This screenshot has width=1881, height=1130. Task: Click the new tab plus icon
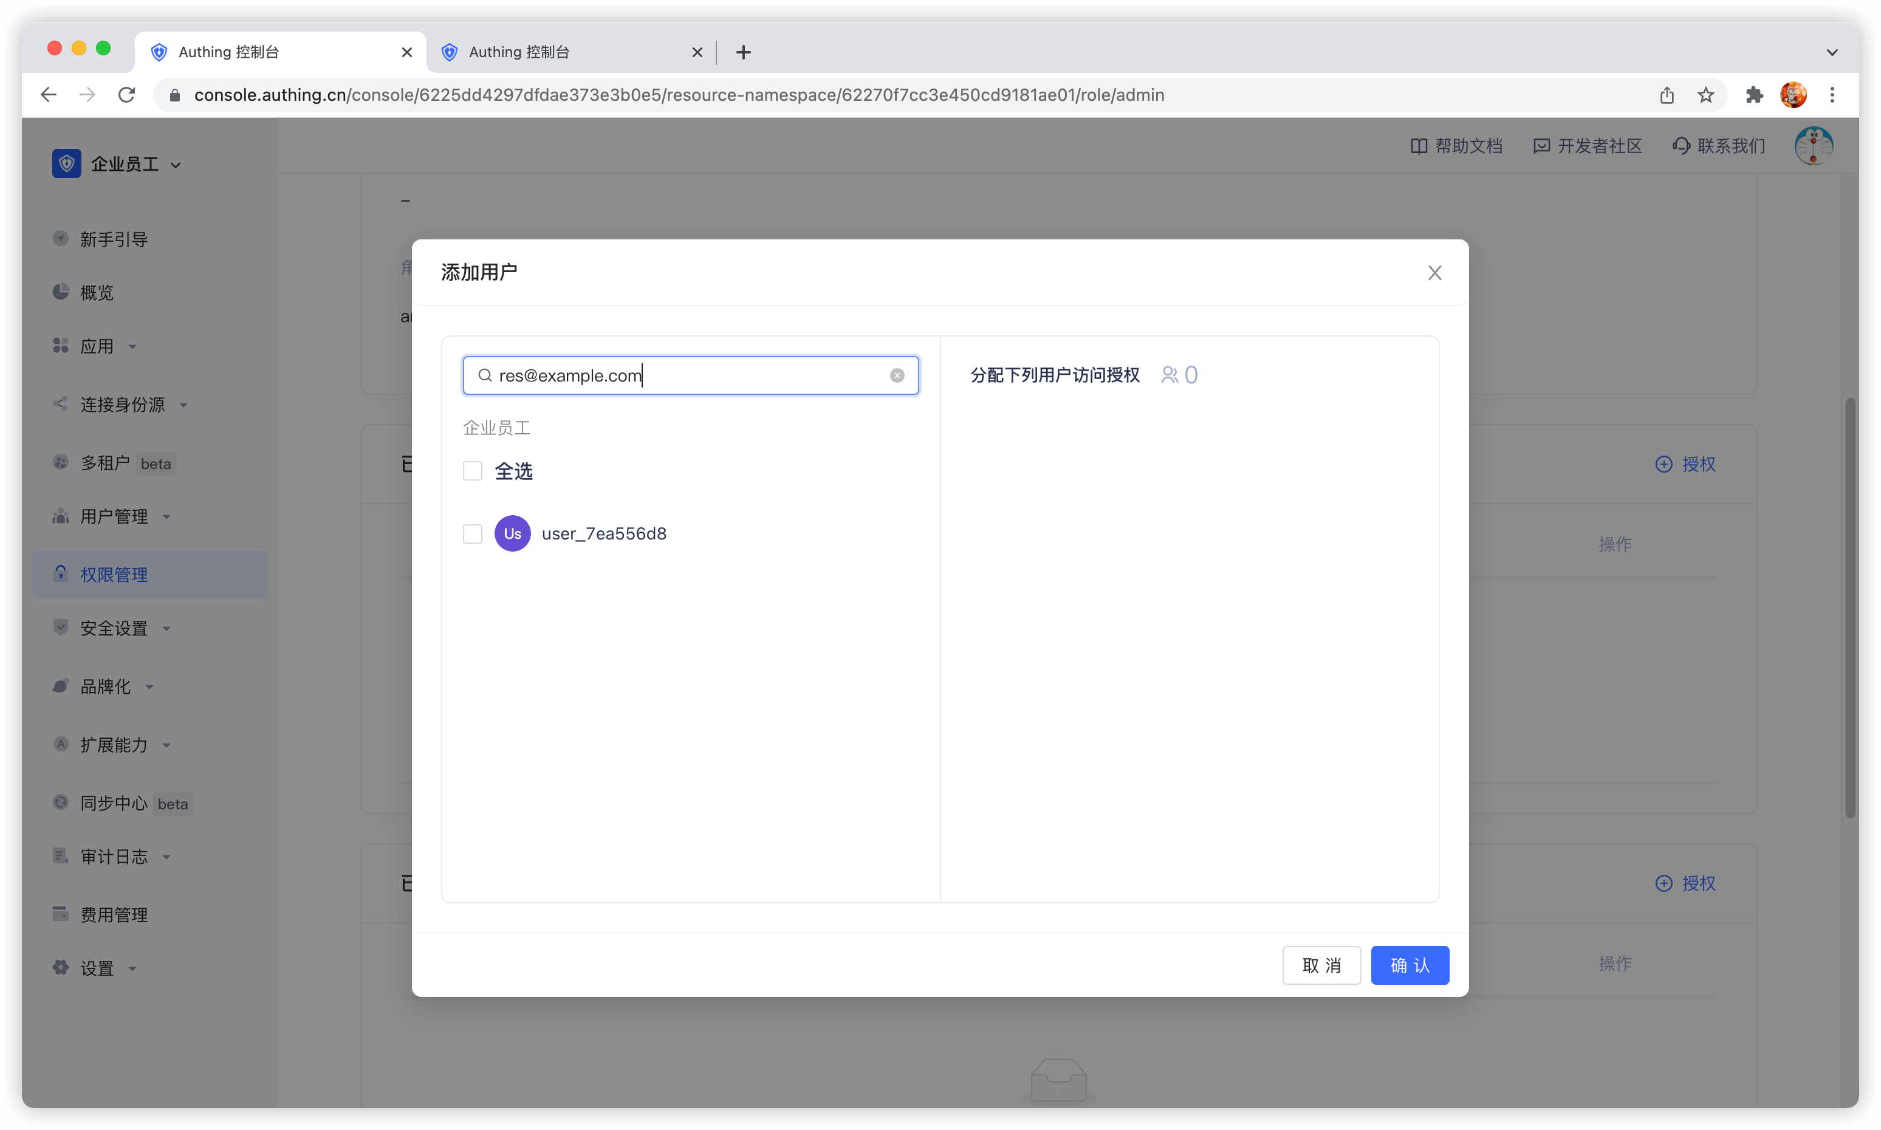click(x=743, y=52)
